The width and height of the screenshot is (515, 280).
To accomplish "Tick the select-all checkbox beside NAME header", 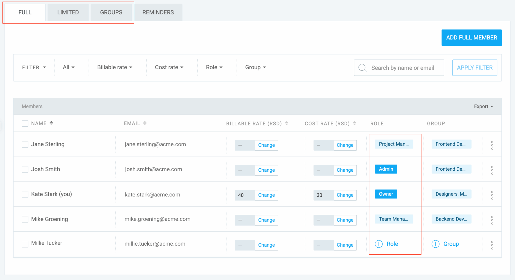I will tap(25, 123).
